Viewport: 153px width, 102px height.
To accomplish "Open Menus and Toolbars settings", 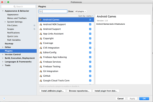I will click(x=17, y=18).
